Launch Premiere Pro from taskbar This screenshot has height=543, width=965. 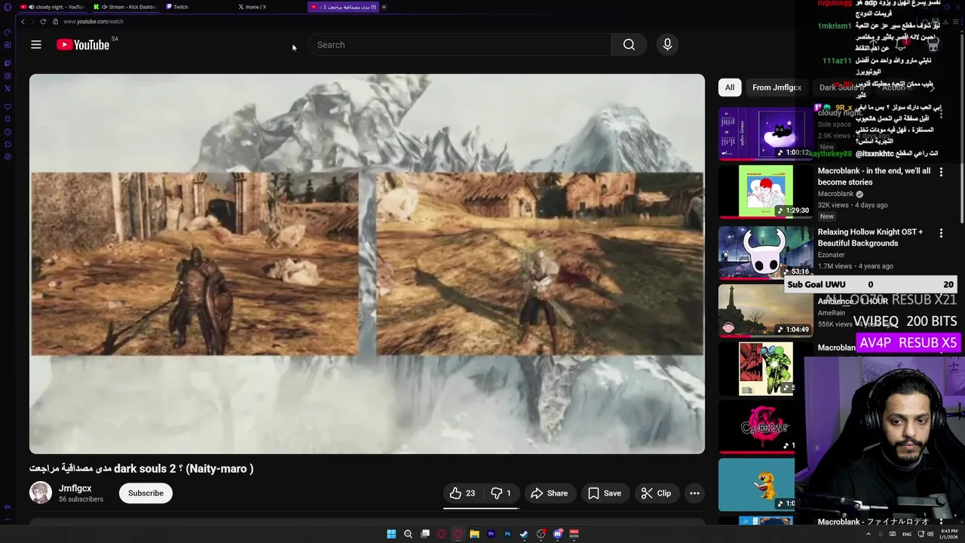(491, 534)
